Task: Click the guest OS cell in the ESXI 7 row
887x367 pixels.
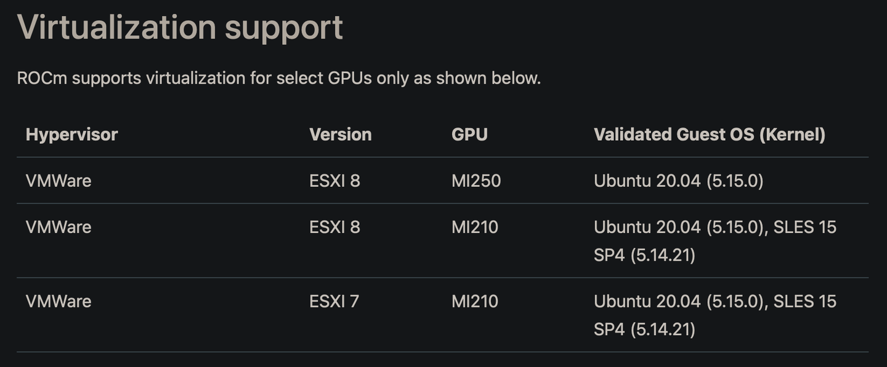Action: pos(715,315)
